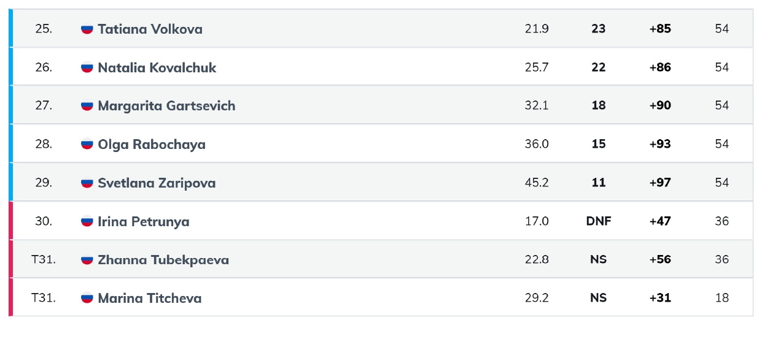Viewport: 762px width, 339px height.
Task: Open Marina Titcheva's player profile
Action: 150,299
